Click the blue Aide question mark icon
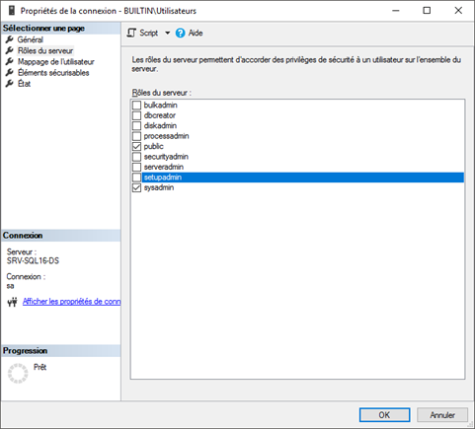The image size is (475, 429). (180, 33)
